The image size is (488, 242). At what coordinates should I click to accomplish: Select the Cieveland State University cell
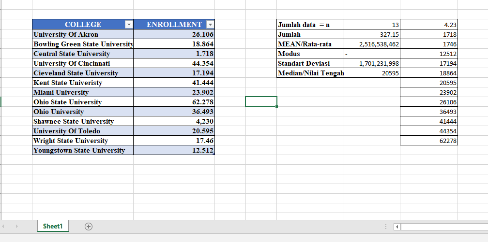(x=83, y=72)
